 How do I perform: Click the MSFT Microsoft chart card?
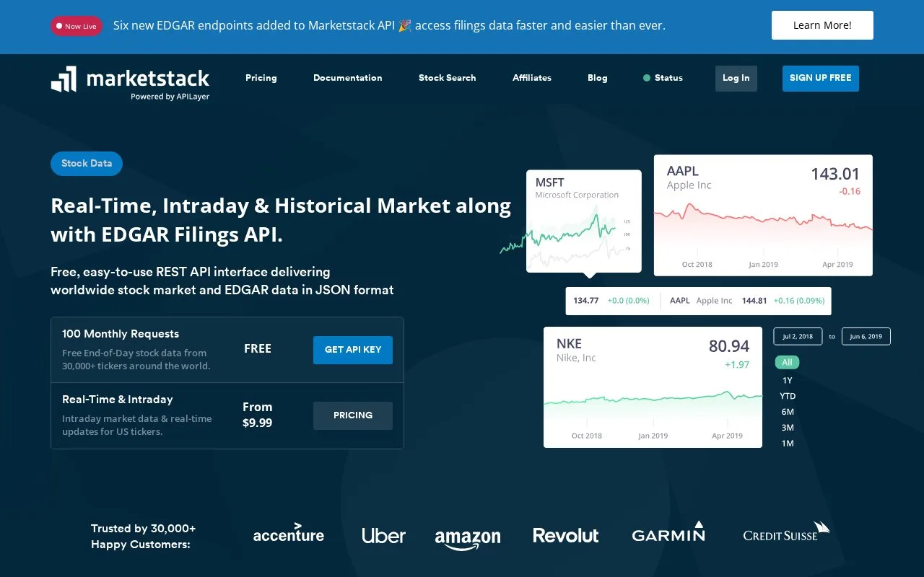pyautogui.click(x=584, y=221)
